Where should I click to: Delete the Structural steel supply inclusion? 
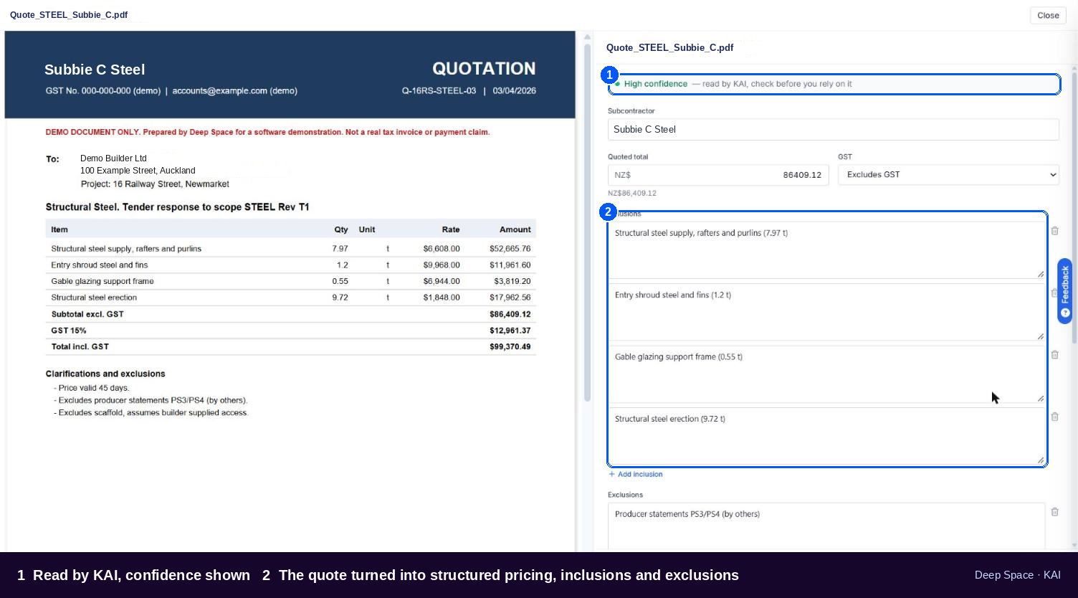[x=1054, y=231]
